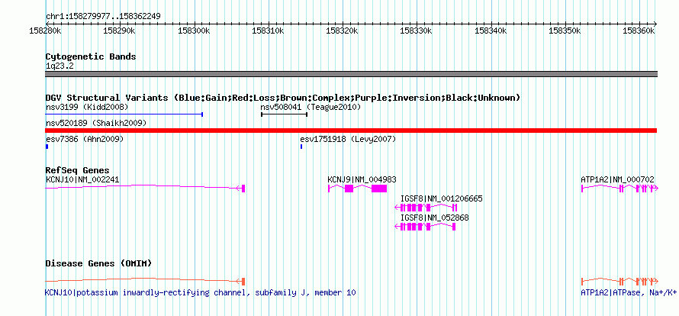Screen dimensions: 679x316
Task: Select the Disease Genes (OMIM) track title
Action: point(98,263)
